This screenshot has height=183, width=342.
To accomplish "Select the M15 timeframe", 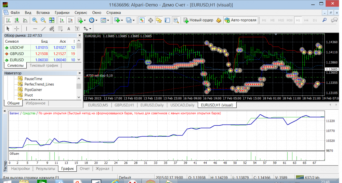I will (281, 20).
